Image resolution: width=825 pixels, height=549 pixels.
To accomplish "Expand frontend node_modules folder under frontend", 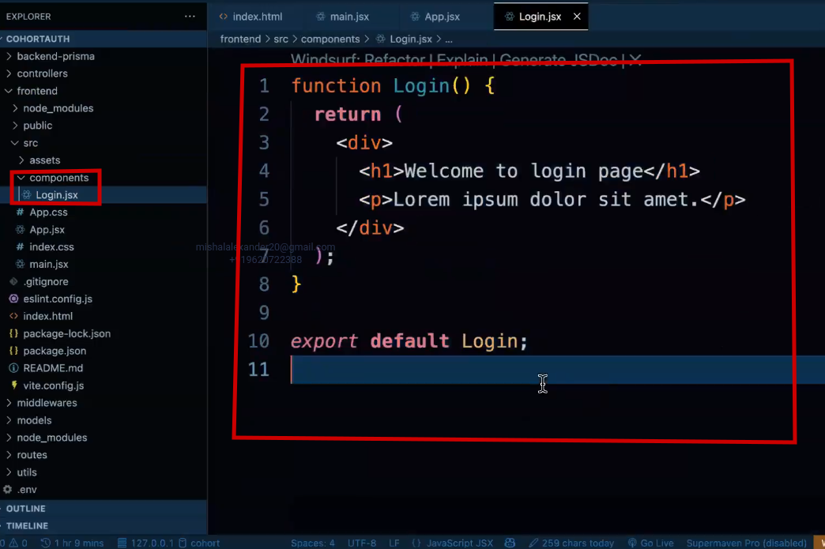I will click(x=58, y=108).
